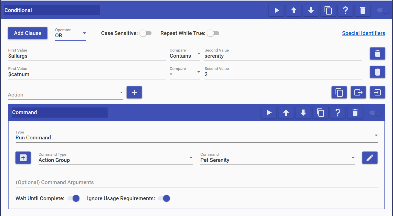Open Command Type Action Group dropdown
Screen dimensions: 393x216
(x=115, y=158)
